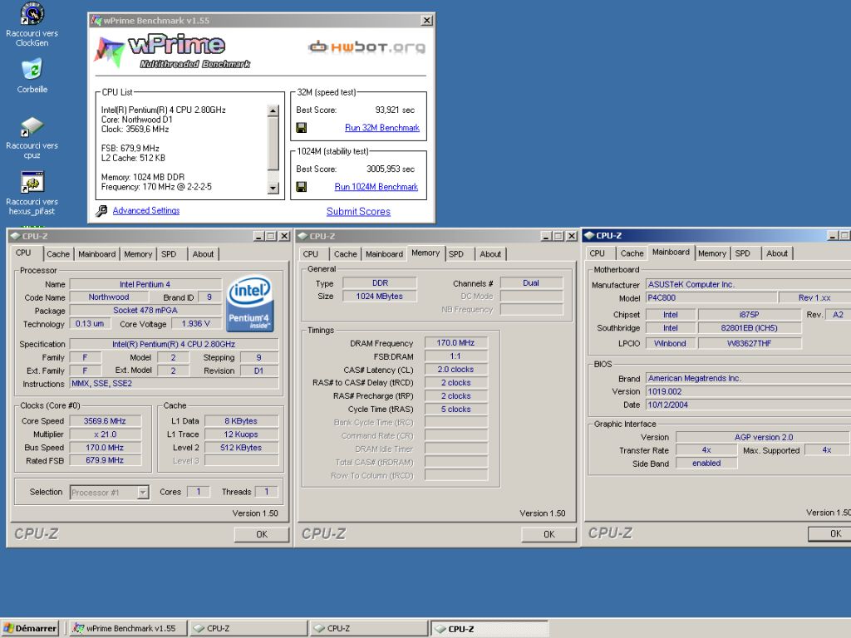851x638 pixels.
Task: Click the HWBOT.org logo
Action: pos(366,47)
